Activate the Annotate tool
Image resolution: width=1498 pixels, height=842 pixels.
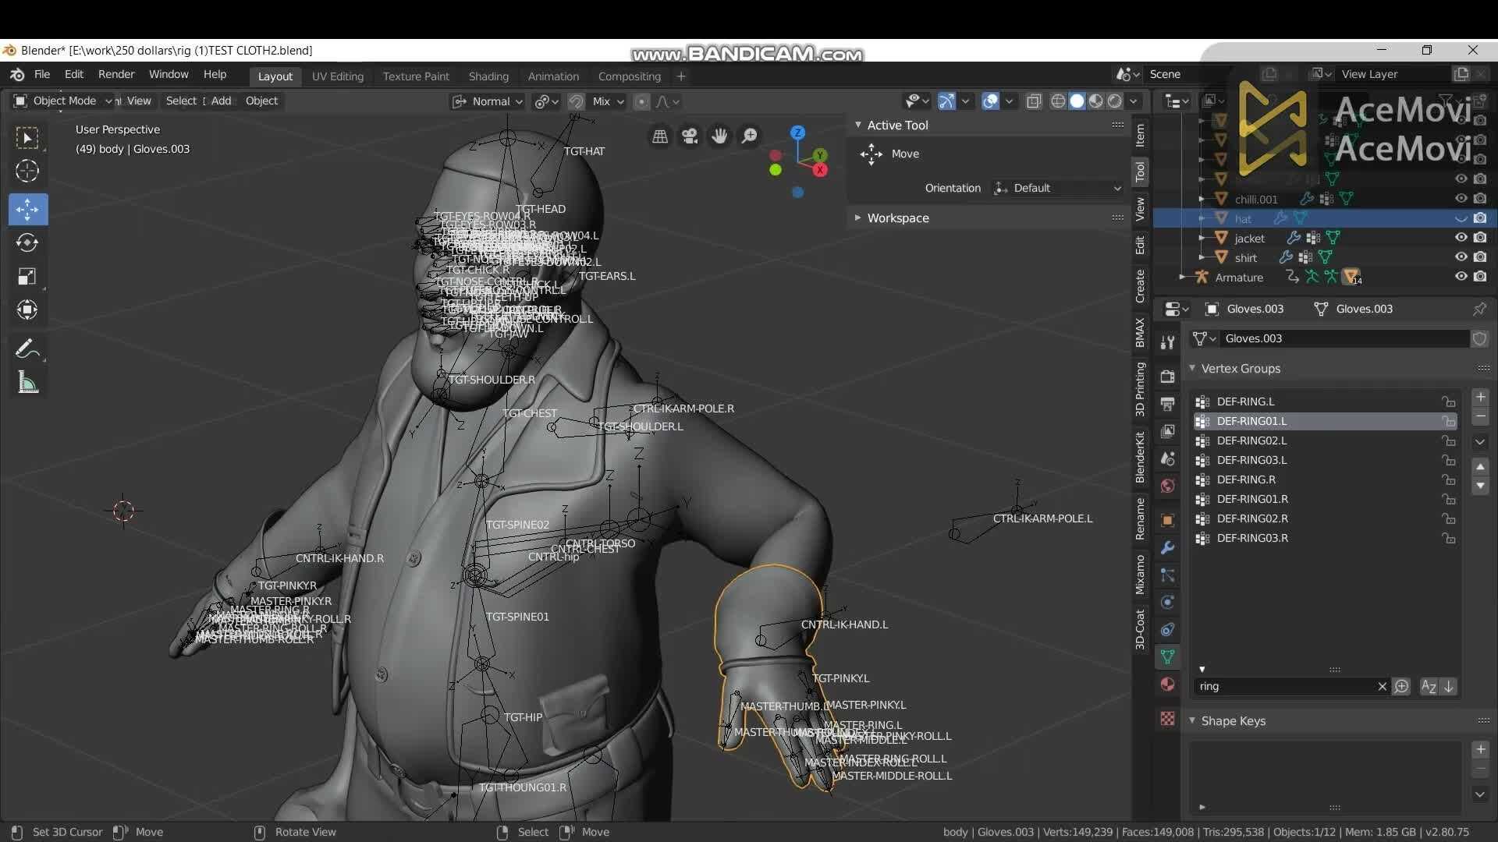(x=28, y=348)
